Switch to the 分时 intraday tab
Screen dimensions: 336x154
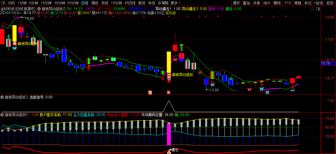11,3
